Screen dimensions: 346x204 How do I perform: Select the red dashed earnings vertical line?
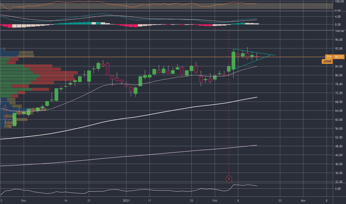[229, 102]
